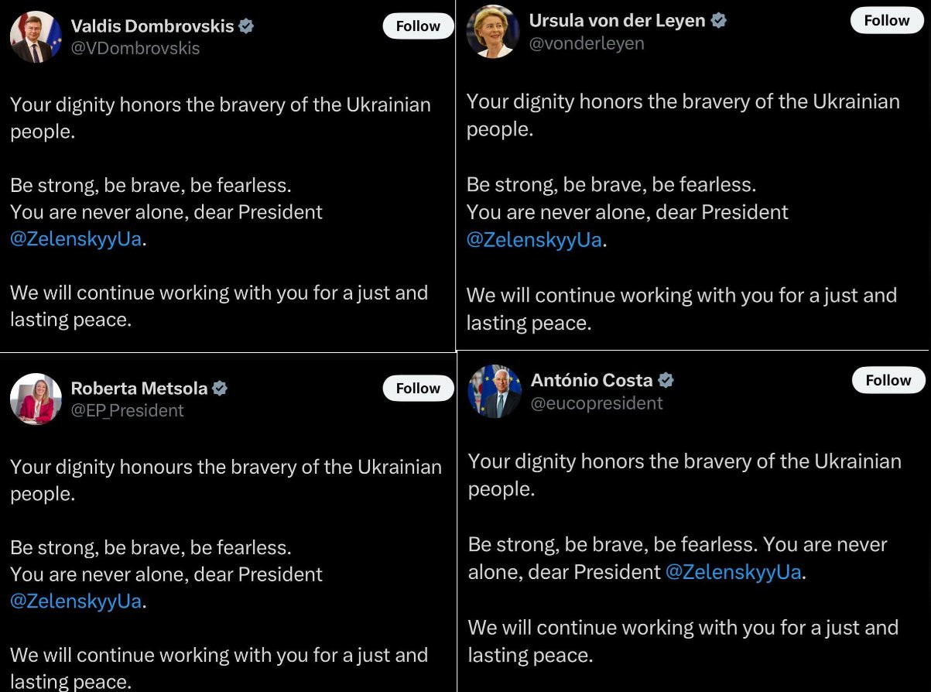The width and height of the screenshot is (931, 692).
Task: Click Roberta Metsola's verified badge
Action: (x=220, y=389)
